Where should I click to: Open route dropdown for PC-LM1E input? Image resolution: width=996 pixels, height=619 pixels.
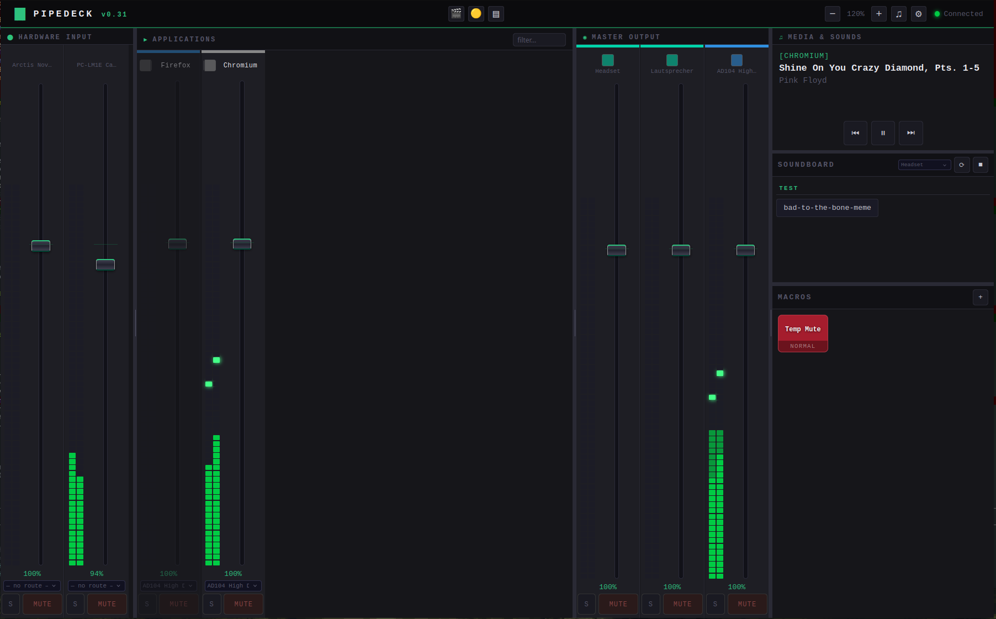tap(97, 586)
